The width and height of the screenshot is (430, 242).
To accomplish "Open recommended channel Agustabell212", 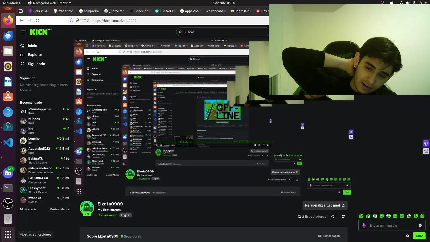I will pos(45,150).
